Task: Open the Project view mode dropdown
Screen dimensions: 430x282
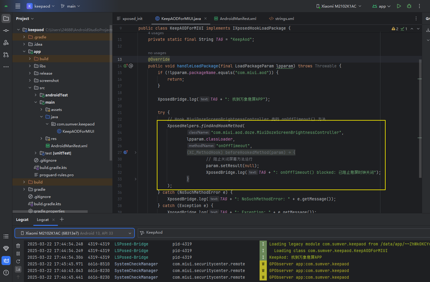Action: click(x=25, y=18)
